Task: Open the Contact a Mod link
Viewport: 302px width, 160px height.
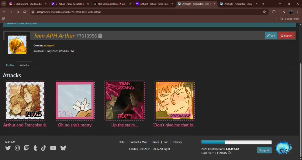Action: click(138, 142)
